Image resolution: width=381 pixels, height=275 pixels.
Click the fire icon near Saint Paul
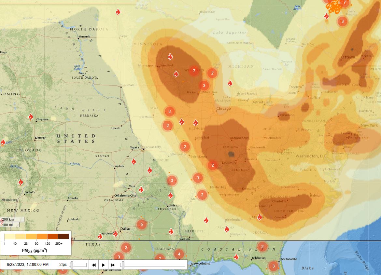click(x=170, y=57)
